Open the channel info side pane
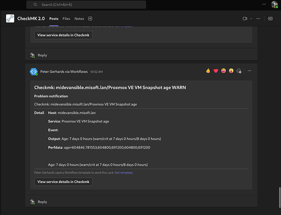 pyautogui.click(x=270, y=19)
